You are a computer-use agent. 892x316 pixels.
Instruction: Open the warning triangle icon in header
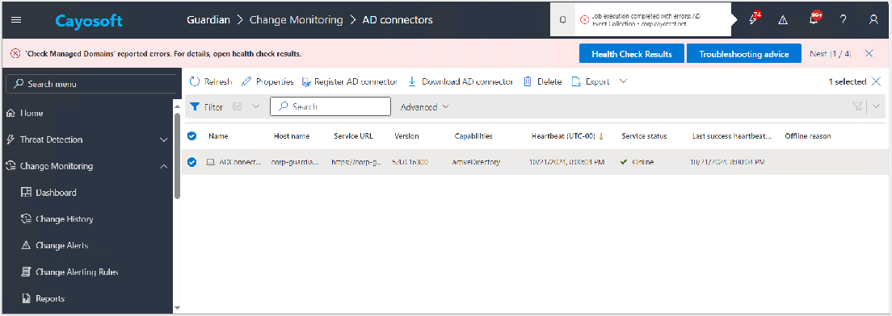tap(783, 20)
